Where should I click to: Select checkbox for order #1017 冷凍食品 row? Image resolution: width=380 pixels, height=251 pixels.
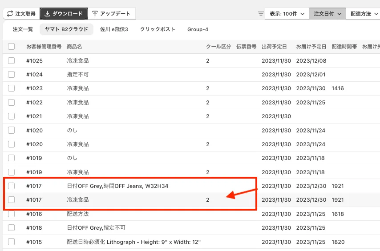12,200
